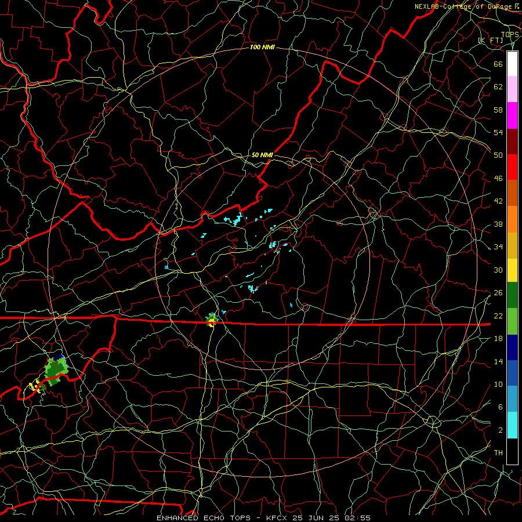Click the "25 JUN 25 02:55" timestamp
The height and width of the screenshot is (522, 522).
pos(331,518)
